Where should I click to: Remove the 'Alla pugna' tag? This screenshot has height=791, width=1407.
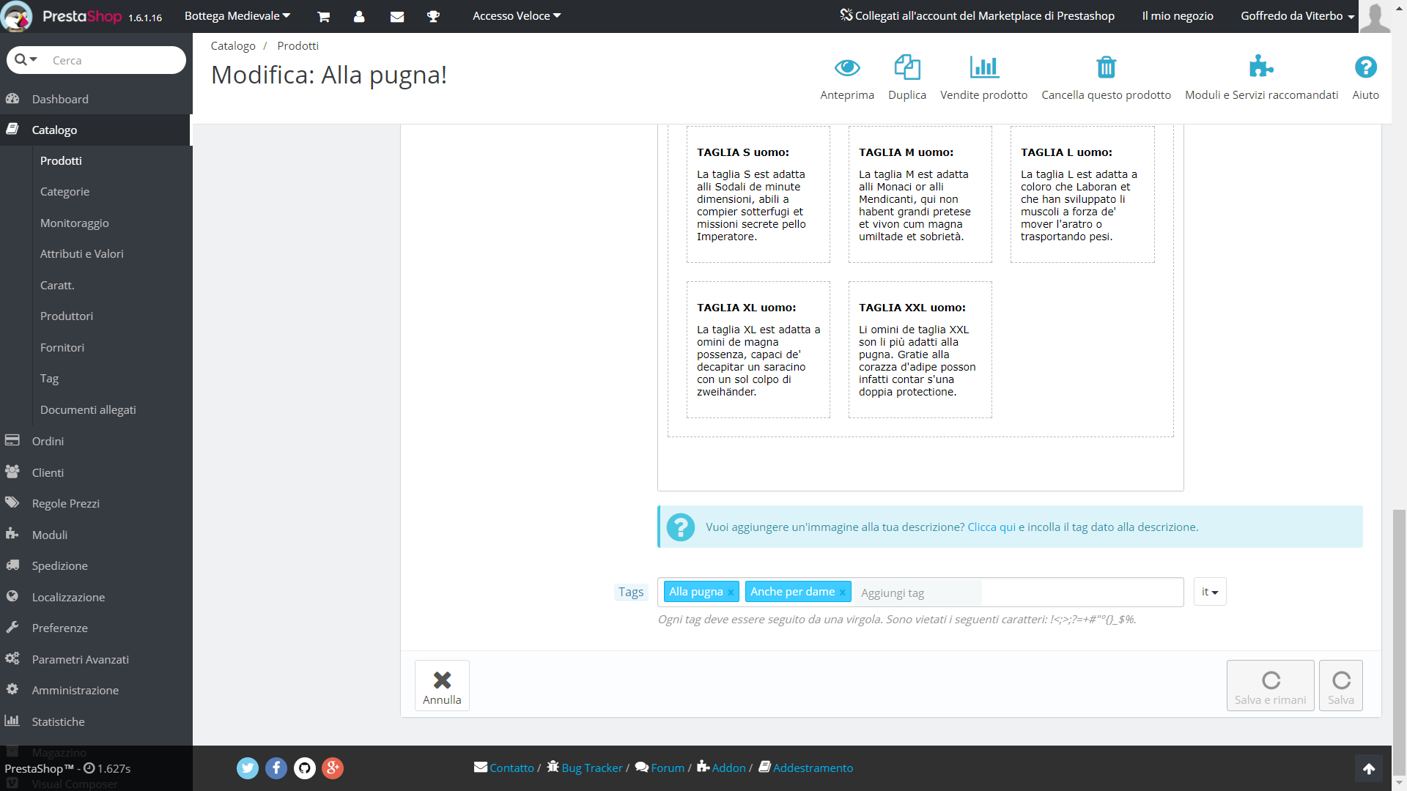tap(731, 593)
